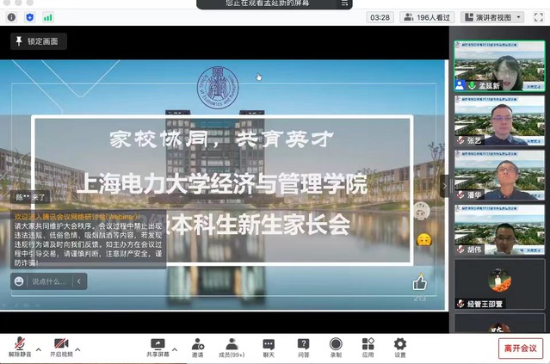Click the meeting info icon at top-left
This screenshot has width=550, height=364.
tap(12, 16)
